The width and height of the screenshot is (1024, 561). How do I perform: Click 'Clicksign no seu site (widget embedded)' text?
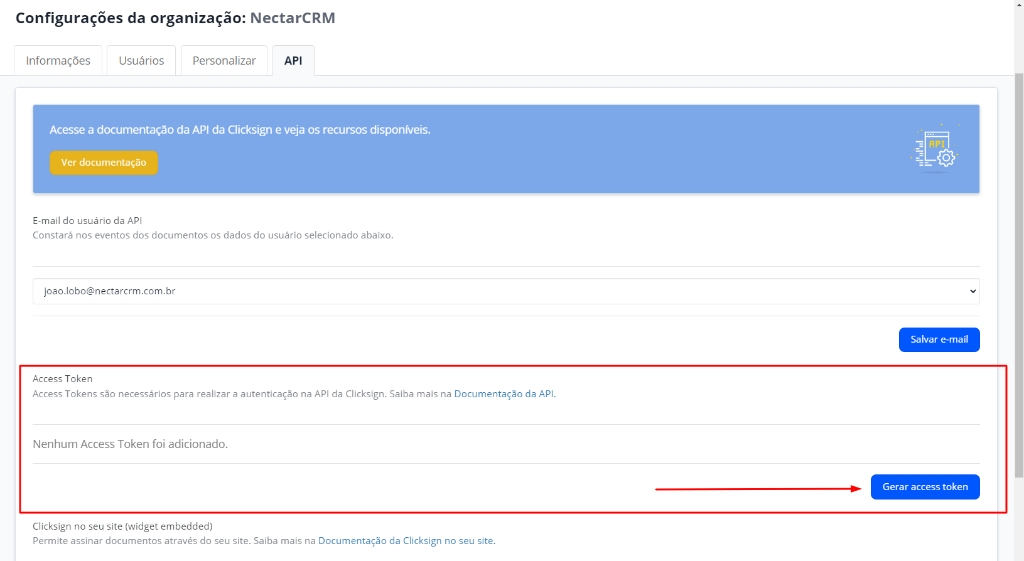(x=122, y=526)
